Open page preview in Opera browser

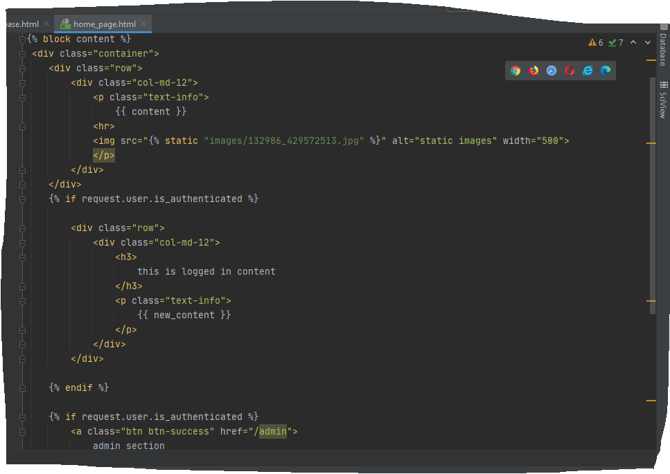pos(570,71)
